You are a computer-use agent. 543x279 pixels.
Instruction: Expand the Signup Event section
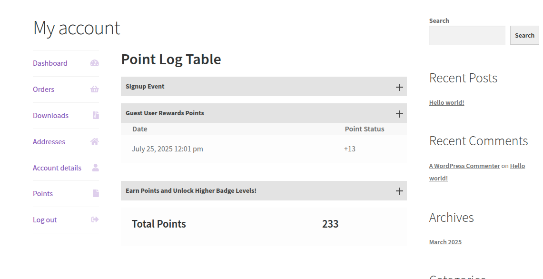pyautogui.click(x=399, y=87)
